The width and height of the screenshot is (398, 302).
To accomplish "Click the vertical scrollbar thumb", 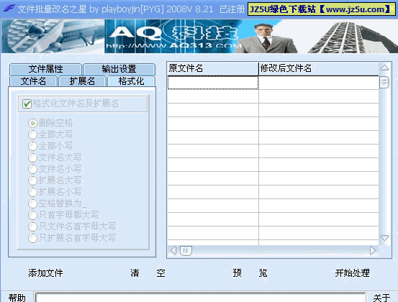I will click(x=384, y=82).
